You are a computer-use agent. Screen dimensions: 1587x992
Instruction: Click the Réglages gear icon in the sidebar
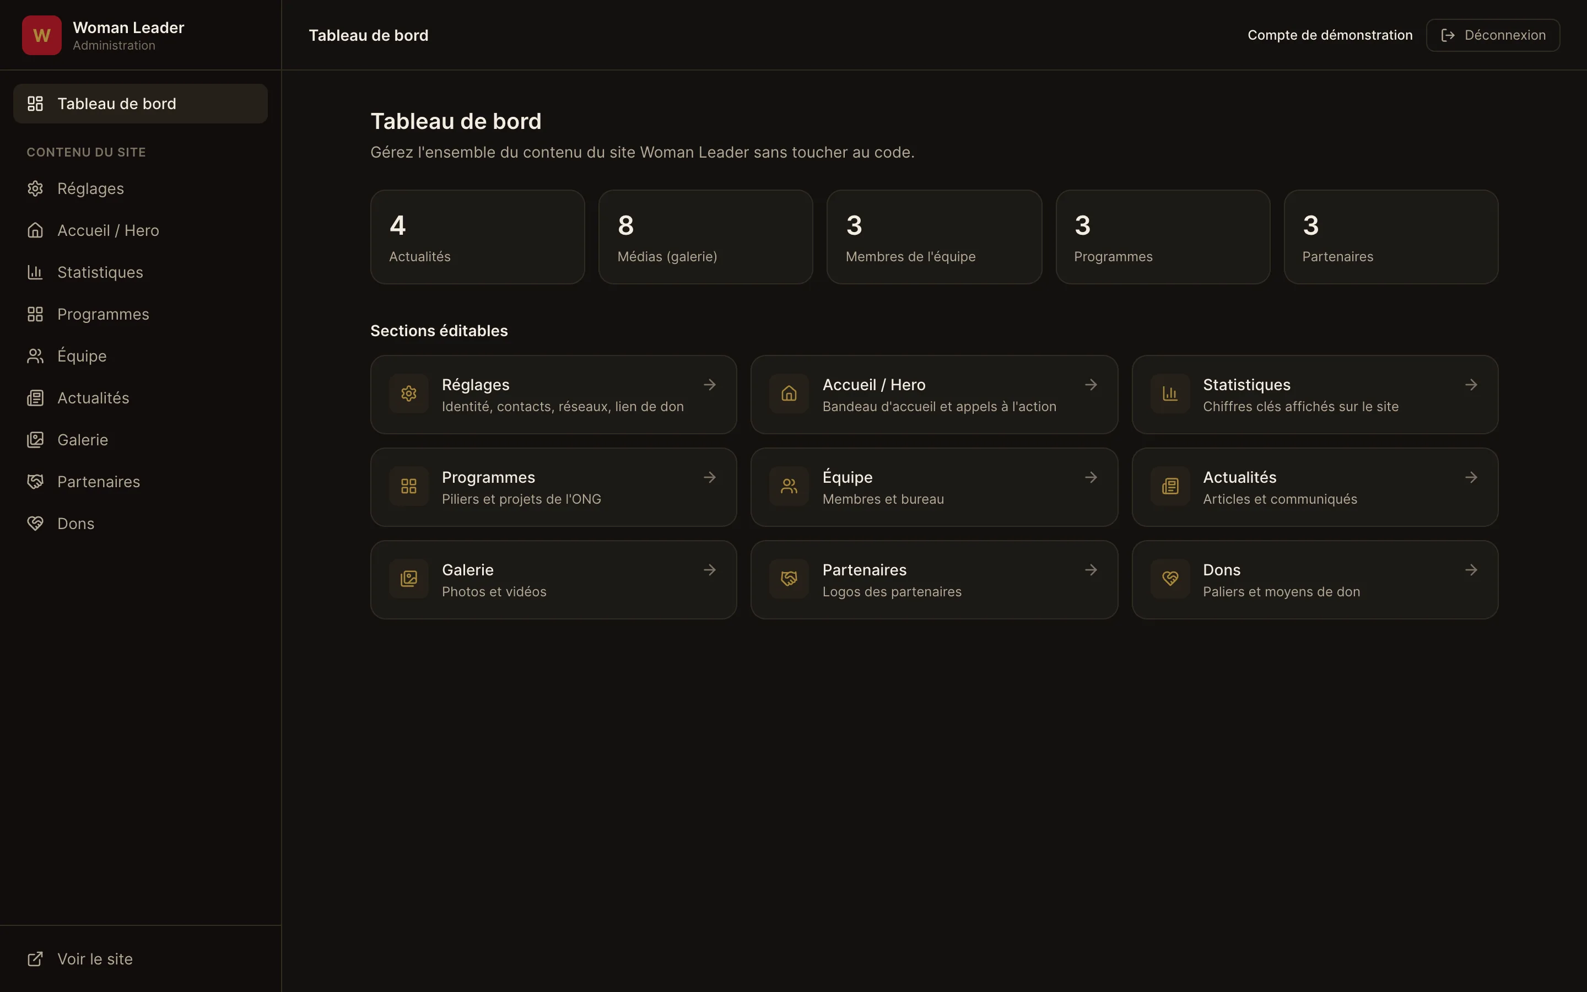pyautogui.click(x=35, y=188)
